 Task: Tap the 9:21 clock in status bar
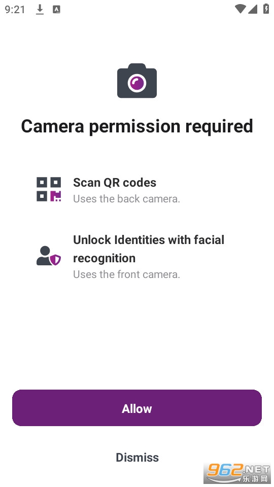pyautogui.click(x=15, y=9)
